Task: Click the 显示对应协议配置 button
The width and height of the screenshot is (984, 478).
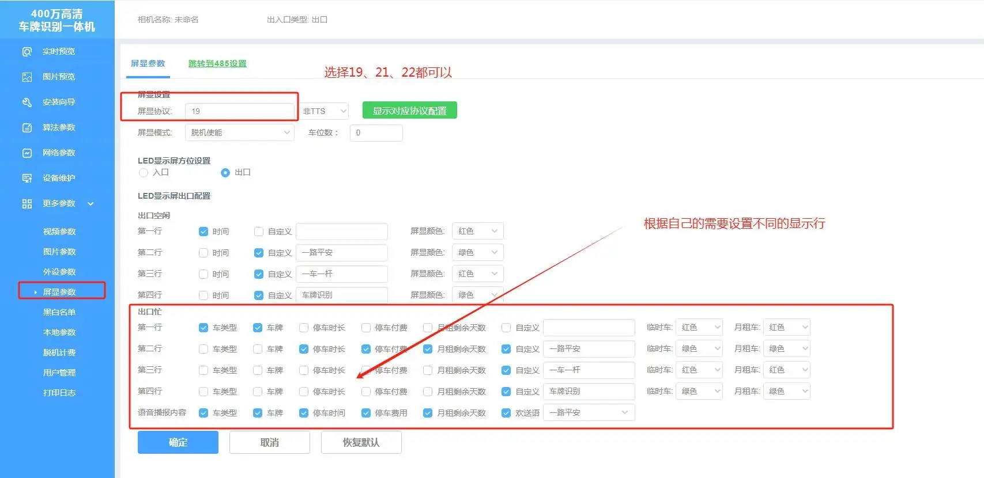Action: point(410,111)
